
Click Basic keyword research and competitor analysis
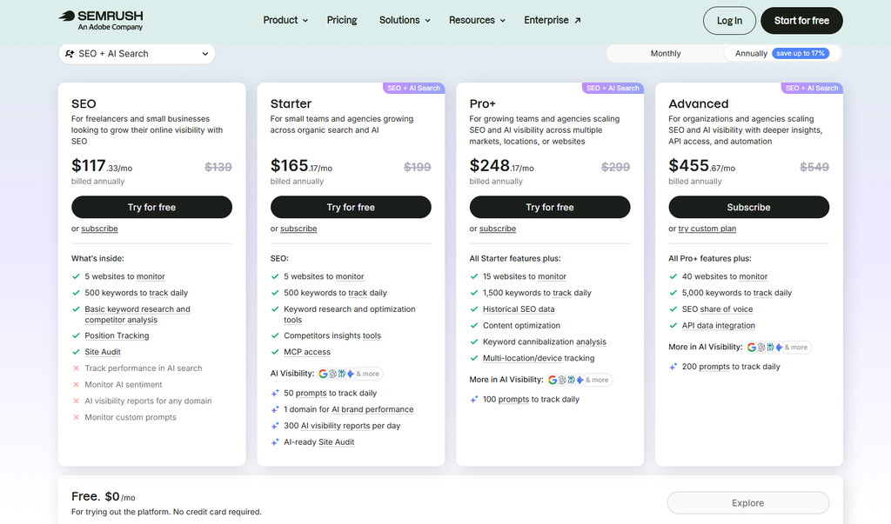click(137, 314)
